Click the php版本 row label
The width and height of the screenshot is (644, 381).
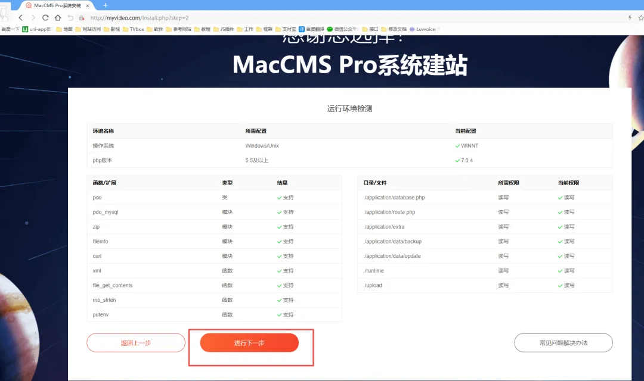tap(103, 160)
